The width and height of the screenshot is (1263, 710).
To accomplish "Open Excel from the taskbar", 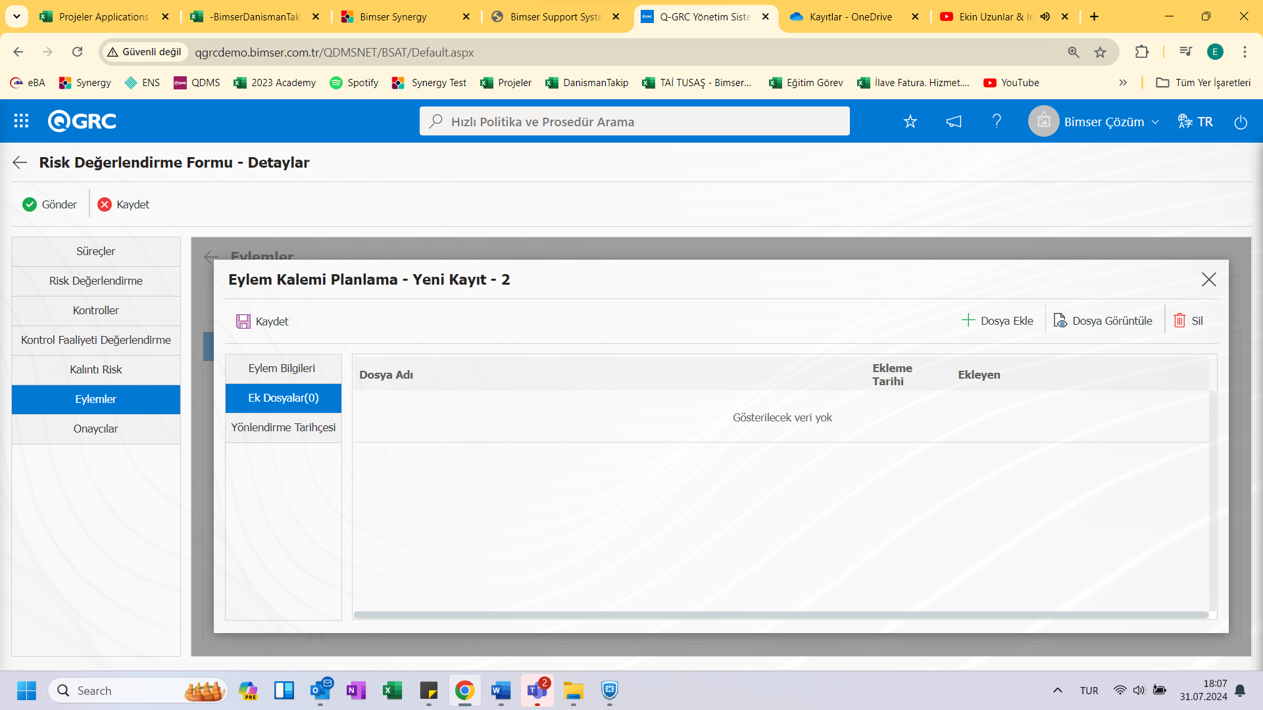I will 392,690.
